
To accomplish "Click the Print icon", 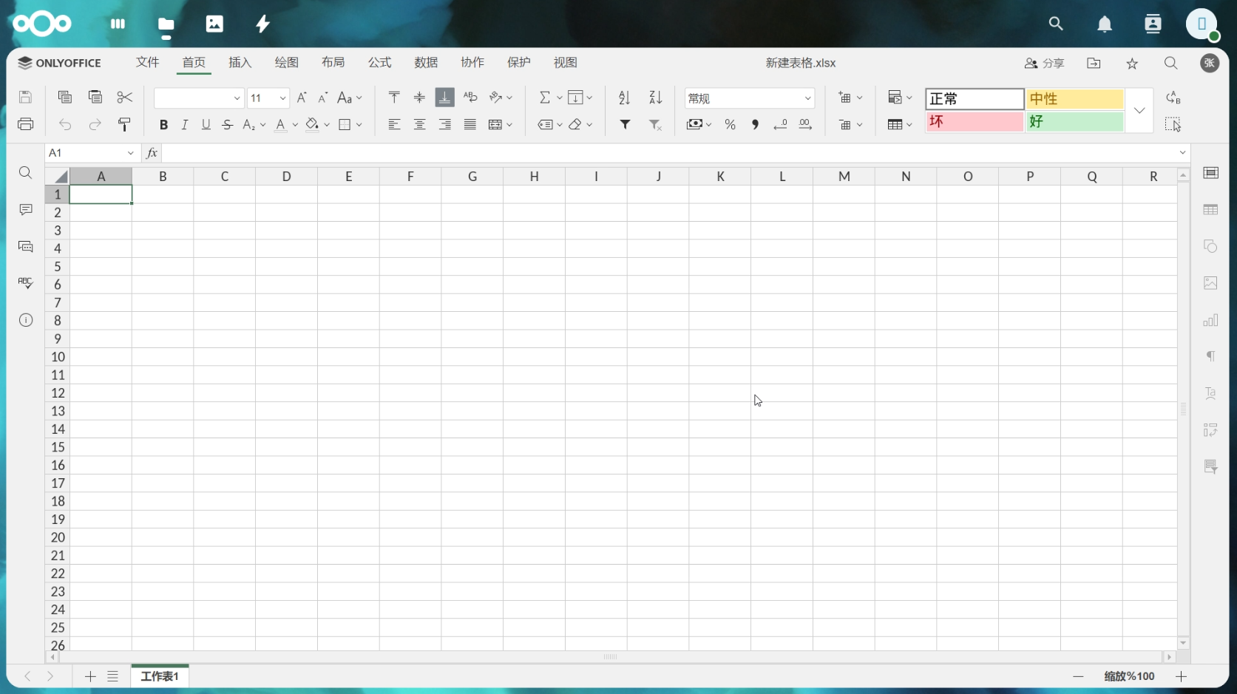I will tap(26, 124).
